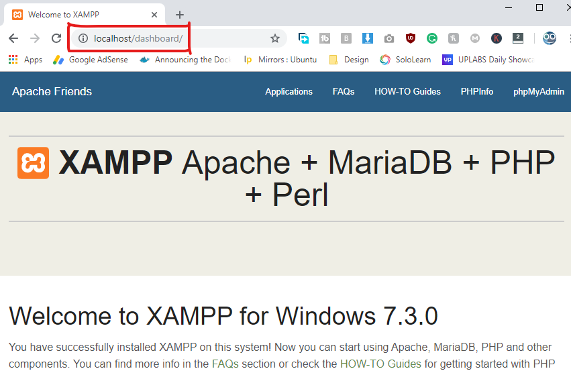Open PHPInfo in the navbar

[476, 91]
